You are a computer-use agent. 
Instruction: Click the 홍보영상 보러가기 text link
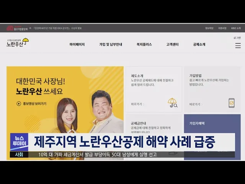(35, 103)
